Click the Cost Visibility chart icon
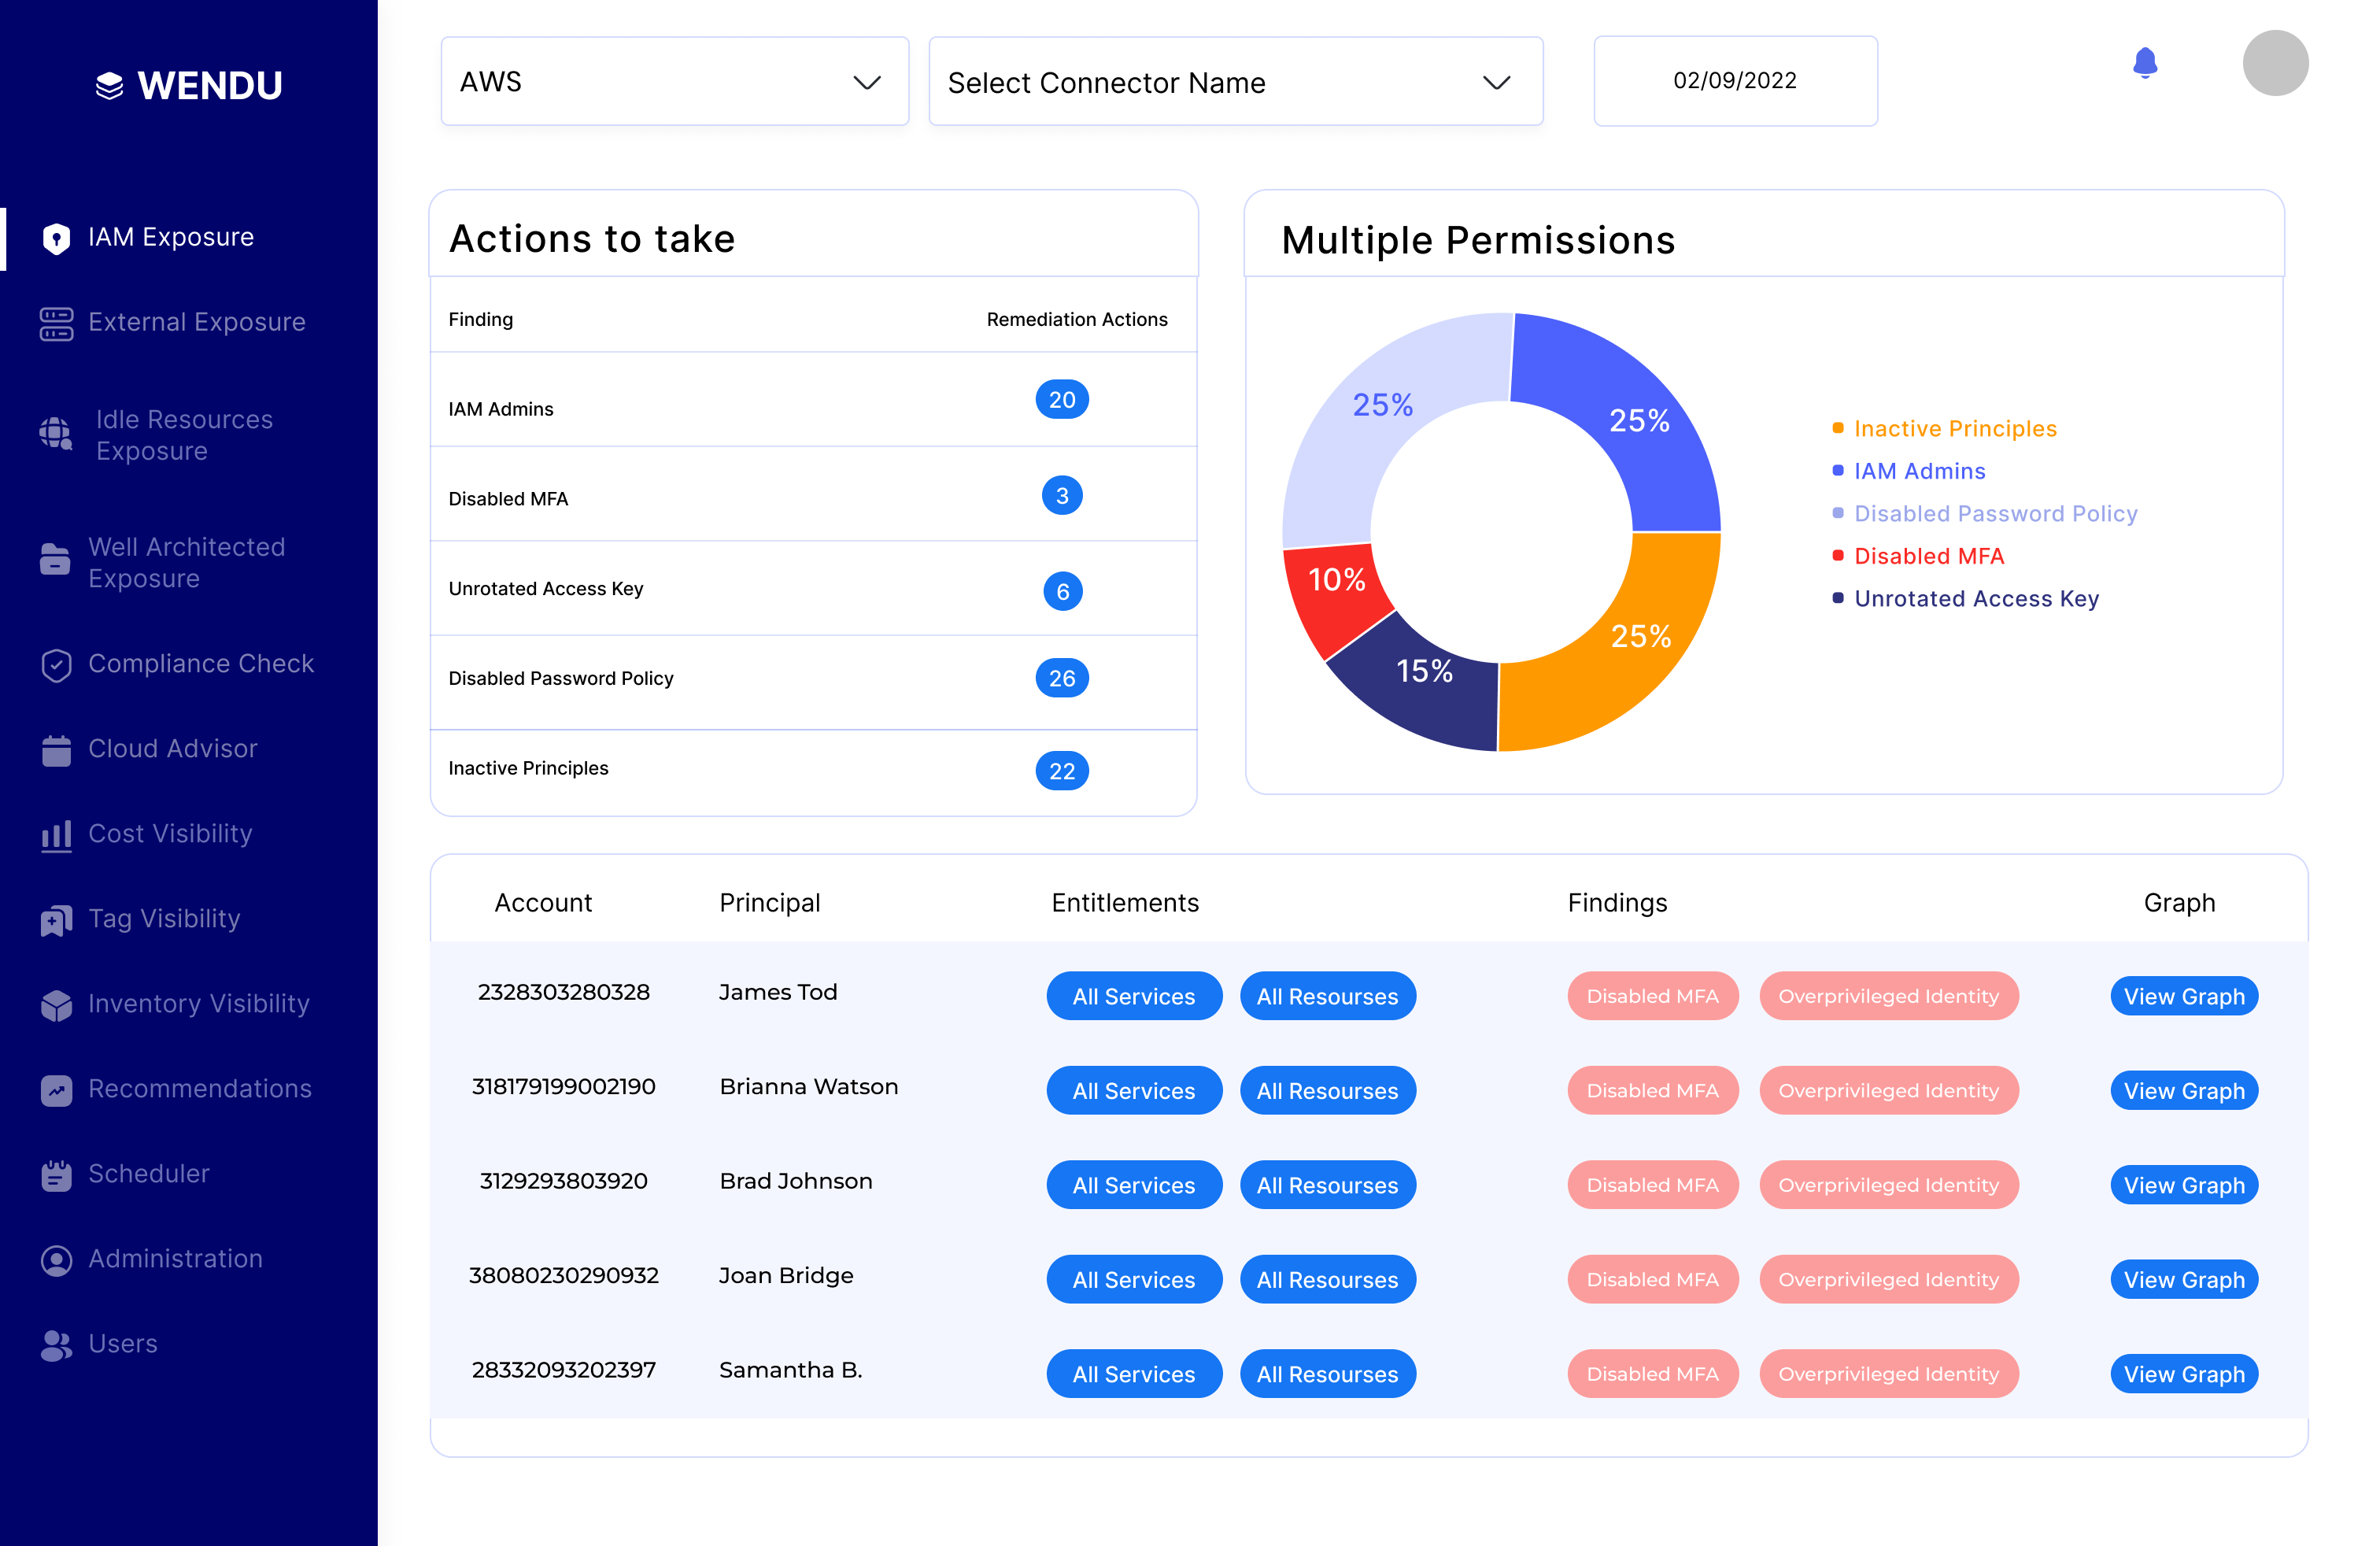 click(56, 834)
